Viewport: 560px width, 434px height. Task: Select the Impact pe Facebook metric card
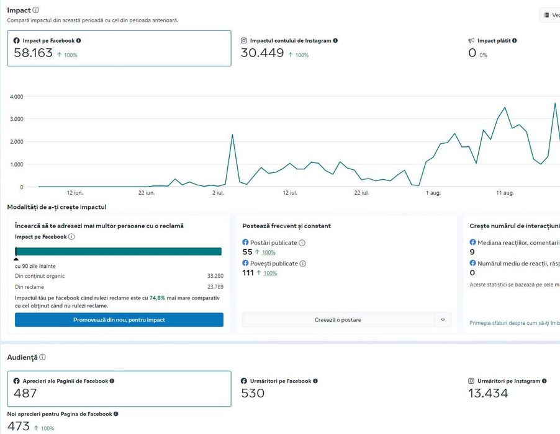(x=119, y=48)
